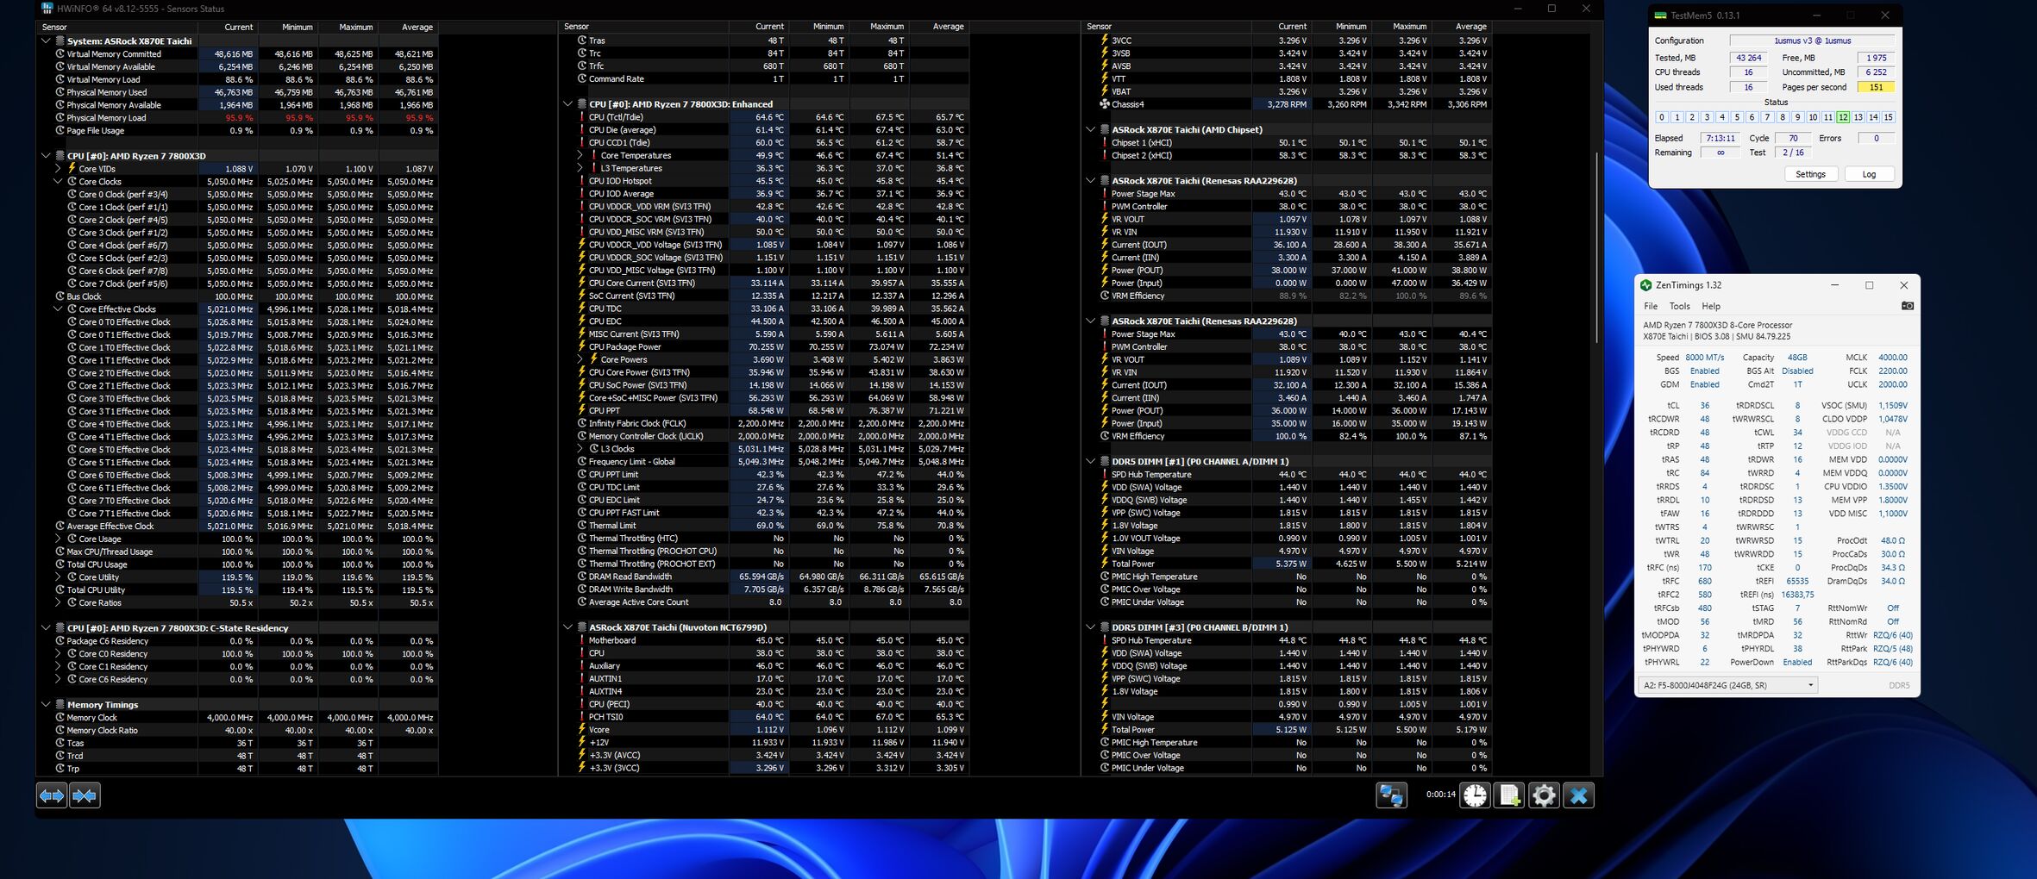Click the first Average column header

tap(409, 27)
